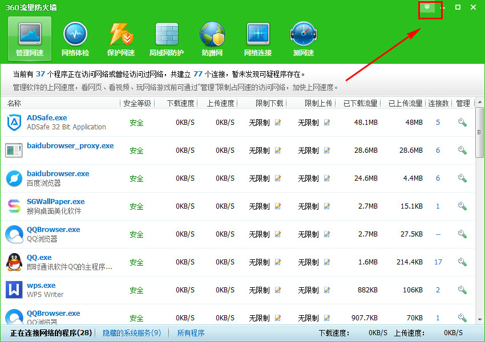Launch the 测网速 speed test
This screenshot has width=485, height=342.
pyautogui.click(x=304, y=39)
